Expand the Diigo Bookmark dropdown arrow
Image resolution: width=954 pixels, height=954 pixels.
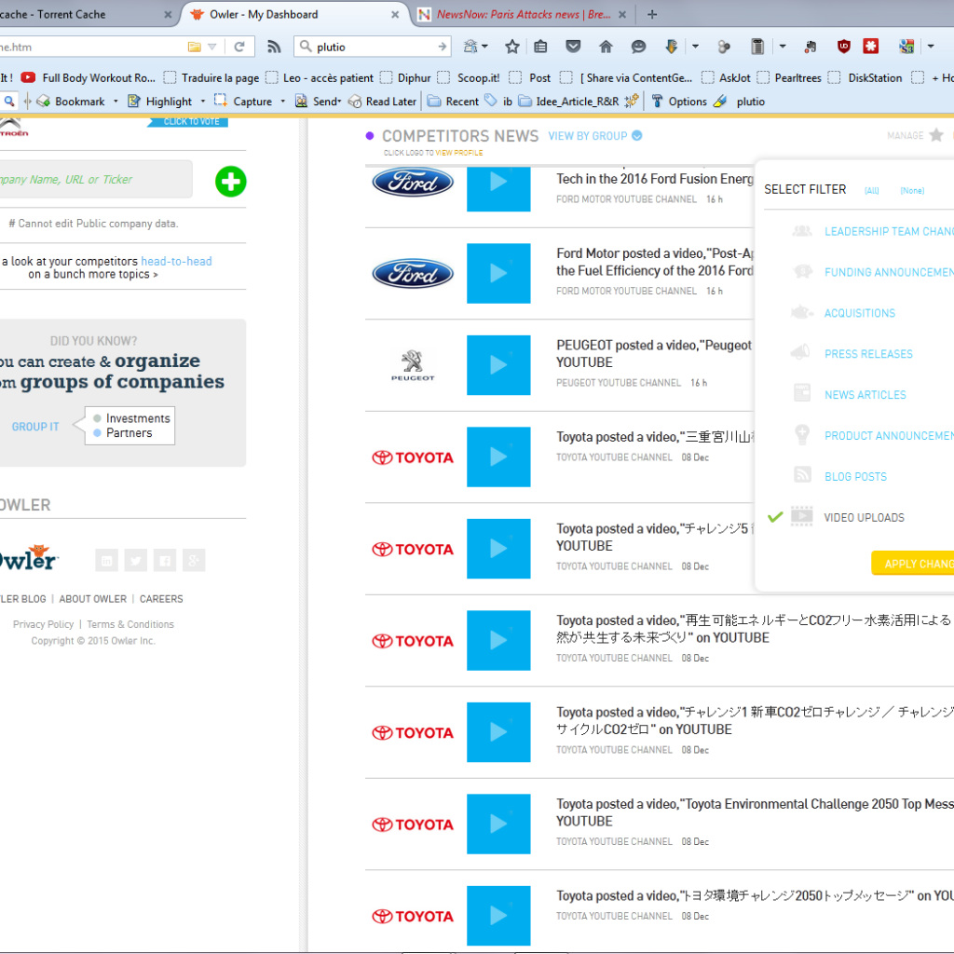pyautogui.click(x=116, y=102)
